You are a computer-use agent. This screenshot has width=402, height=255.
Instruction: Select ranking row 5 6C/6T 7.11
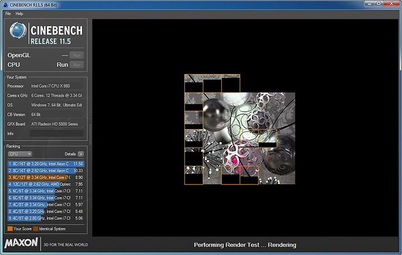click(x=46, y=191)
